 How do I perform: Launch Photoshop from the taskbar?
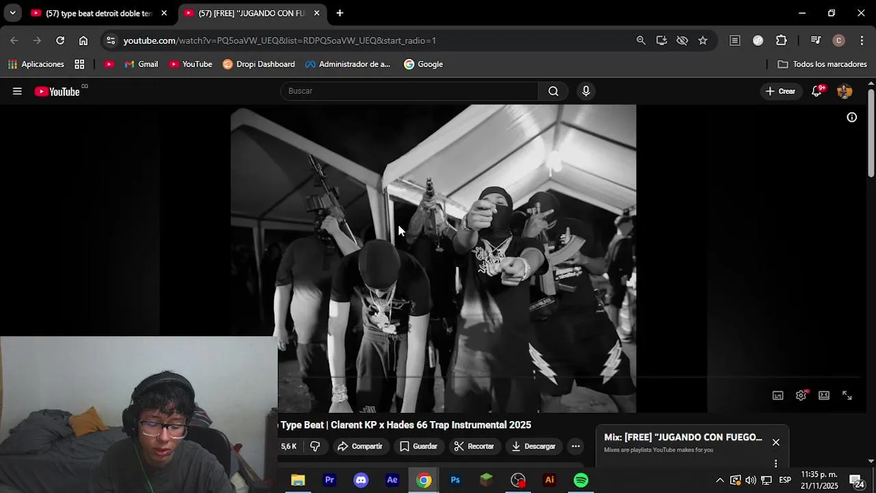coord(455,480)
